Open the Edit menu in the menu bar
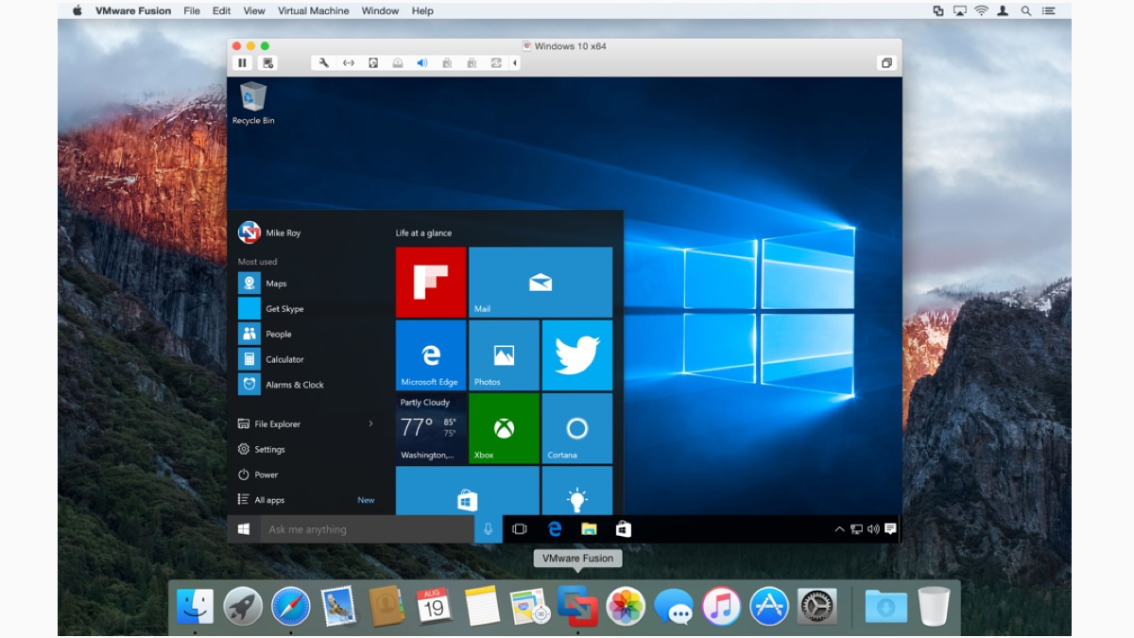1134x638 pixels. 221,10
